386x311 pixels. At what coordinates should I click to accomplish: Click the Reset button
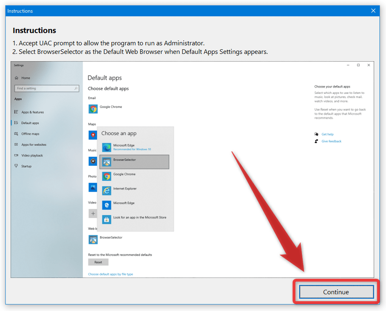pos(98,262)
